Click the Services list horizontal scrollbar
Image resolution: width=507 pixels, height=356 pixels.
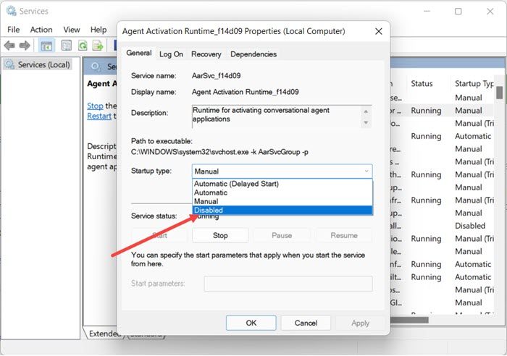(409, 320)
